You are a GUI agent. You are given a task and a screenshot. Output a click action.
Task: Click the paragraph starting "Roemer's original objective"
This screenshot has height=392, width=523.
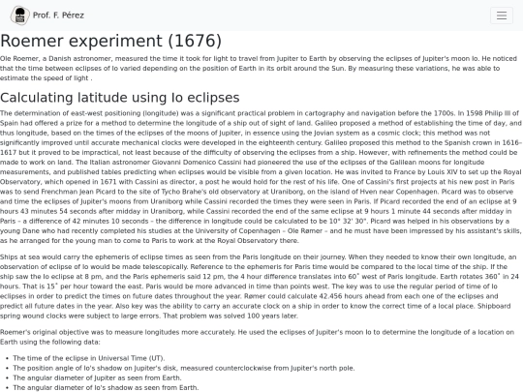[x=261, y=337]
